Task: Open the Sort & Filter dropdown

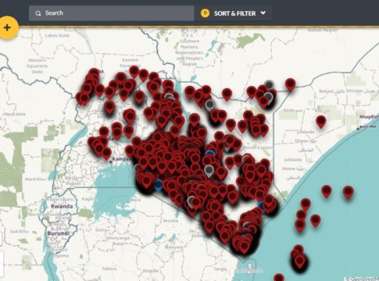Action: click(x=234, y=13)
